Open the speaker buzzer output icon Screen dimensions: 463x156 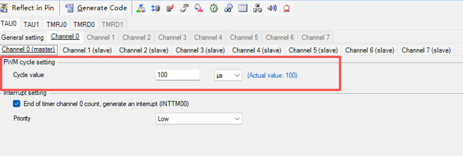point(272,8)
